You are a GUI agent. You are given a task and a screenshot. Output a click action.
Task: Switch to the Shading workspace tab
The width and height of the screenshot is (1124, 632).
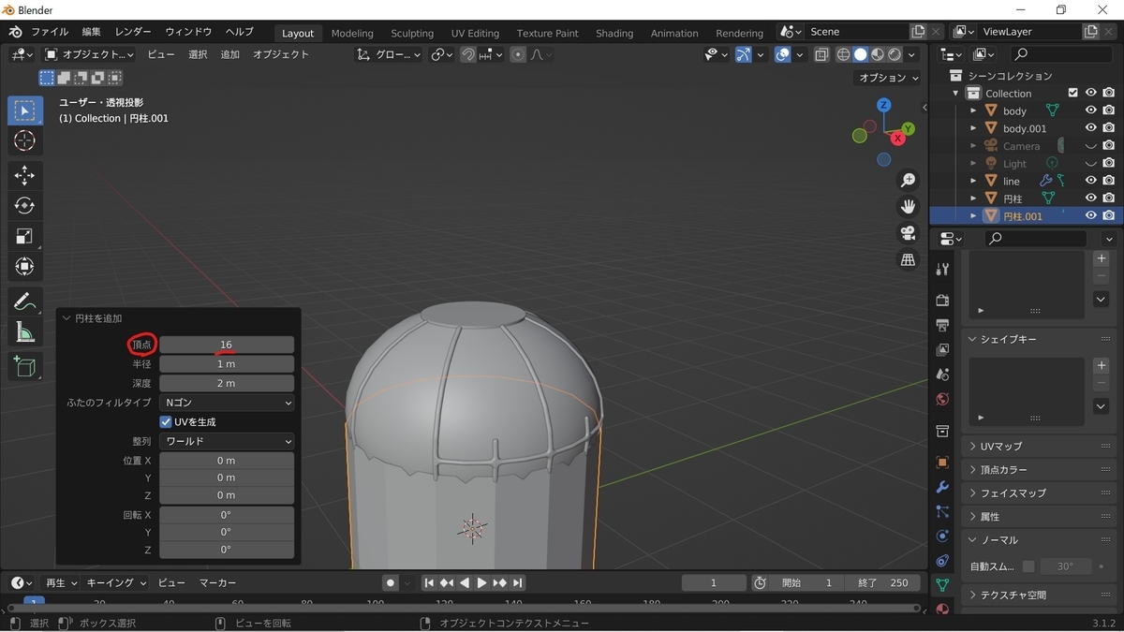coord(614,33)
